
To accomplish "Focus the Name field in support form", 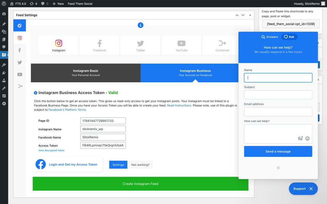I will coord(278,78).
